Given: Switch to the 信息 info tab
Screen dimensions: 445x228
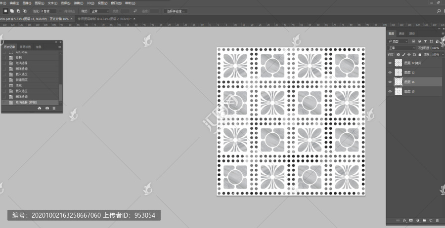Looking at the screenshot, I should tap(38, 47).
